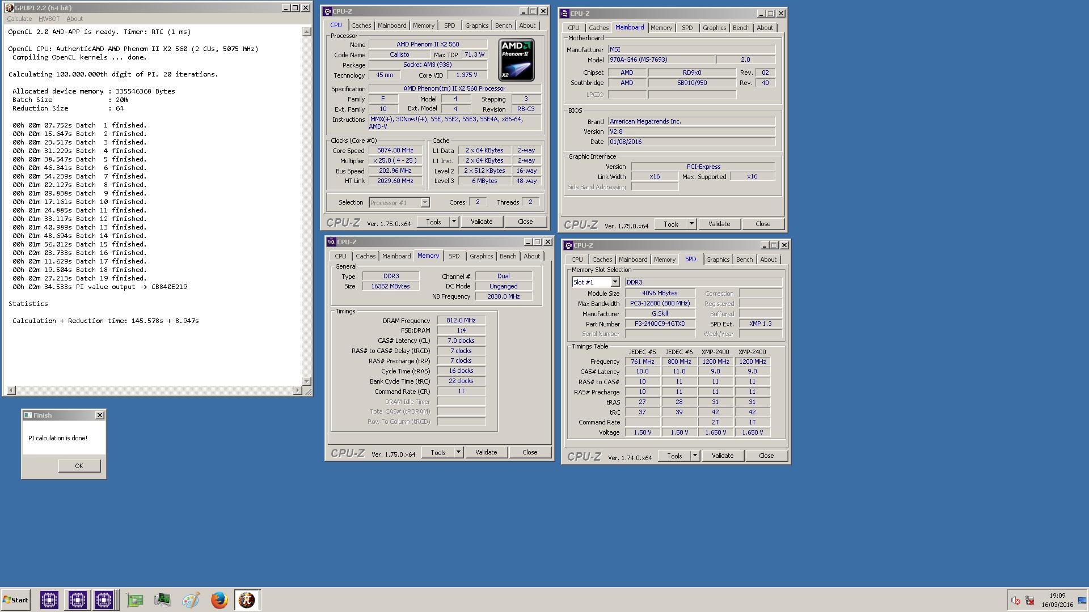Viewport: 1089px width, 612px height.
Task: Open the Slot #1 memory slot dropdown
Action: (615, 282)
